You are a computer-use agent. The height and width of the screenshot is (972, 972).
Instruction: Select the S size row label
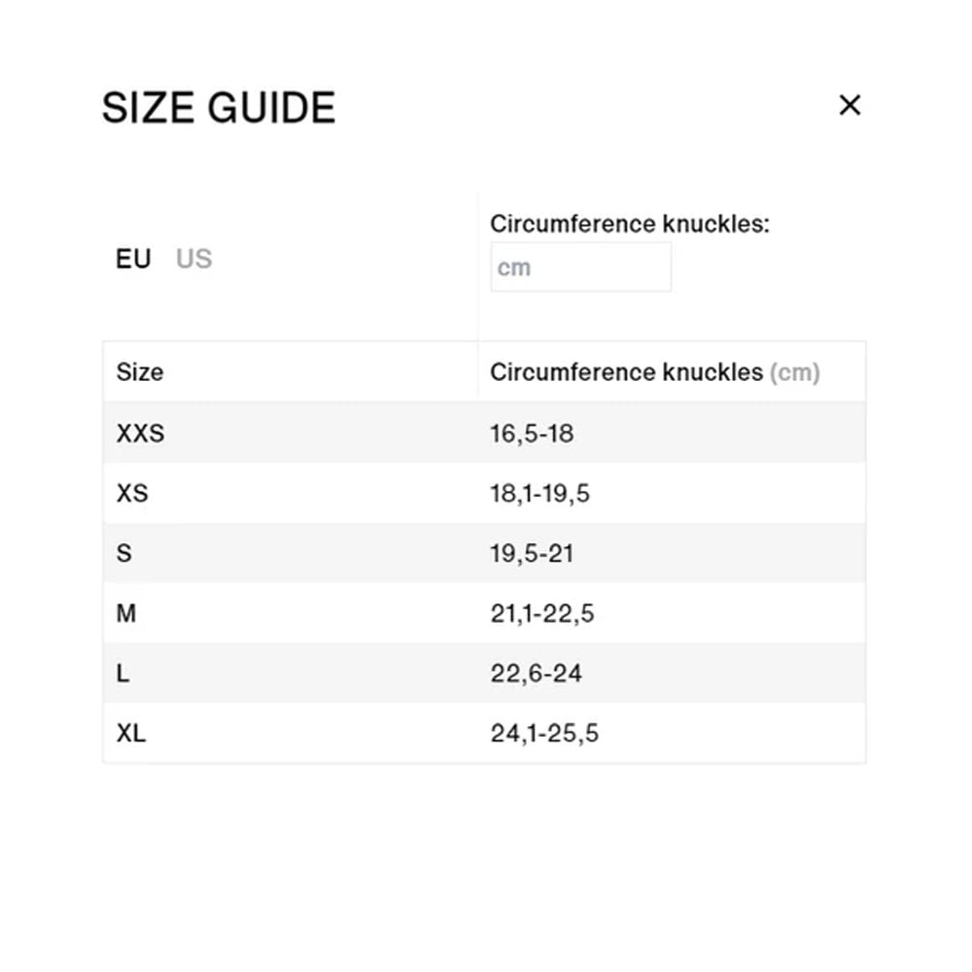[123, 554]
